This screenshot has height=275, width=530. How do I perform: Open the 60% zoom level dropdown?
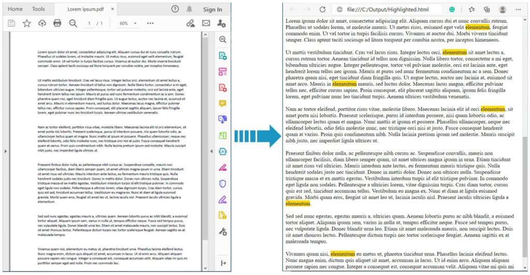click(128, 24)
